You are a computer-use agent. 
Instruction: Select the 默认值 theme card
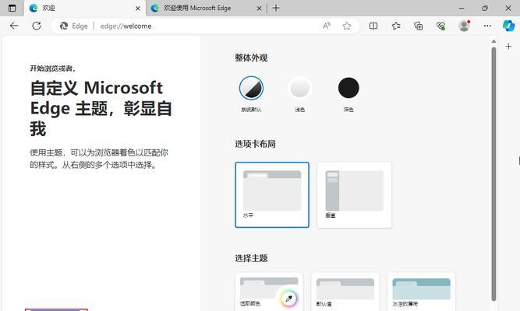click(x=345, y=292)
